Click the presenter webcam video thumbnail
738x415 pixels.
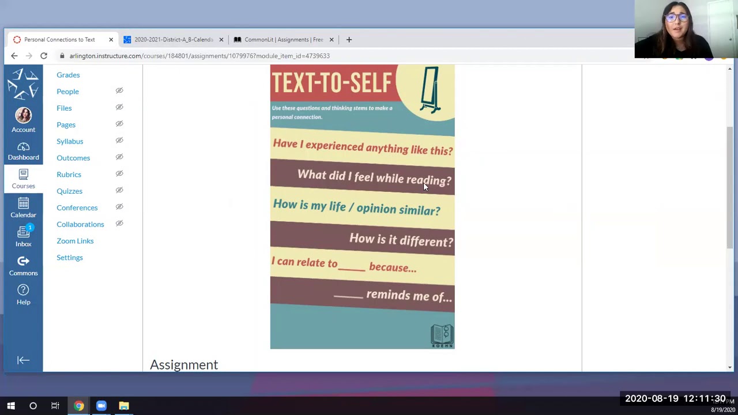click(x=686, y=29)
